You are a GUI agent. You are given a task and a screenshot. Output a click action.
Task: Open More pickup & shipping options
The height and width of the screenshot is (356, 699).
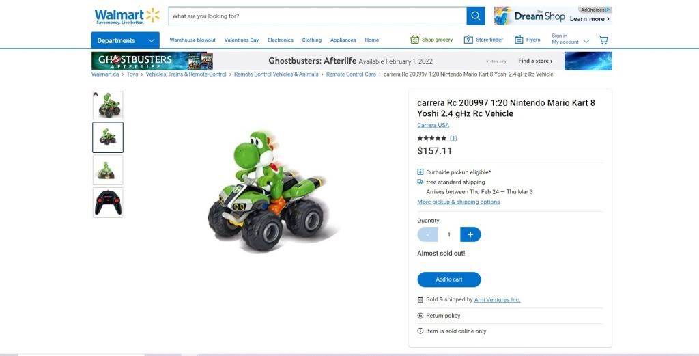(x=458, y=202)
